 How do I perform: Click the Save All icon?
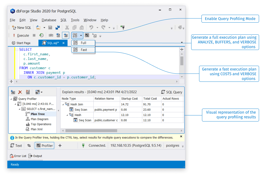coord(58,28)
